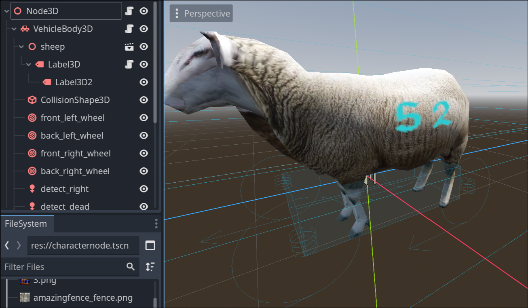
Task: Go to previous folder in FileSystem
Action: click(7, 245)
